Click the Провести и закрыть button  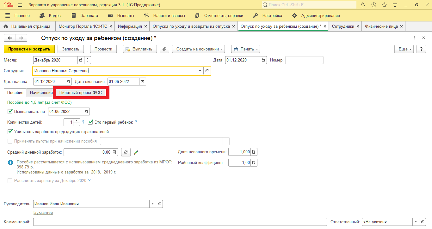point(29,49)
